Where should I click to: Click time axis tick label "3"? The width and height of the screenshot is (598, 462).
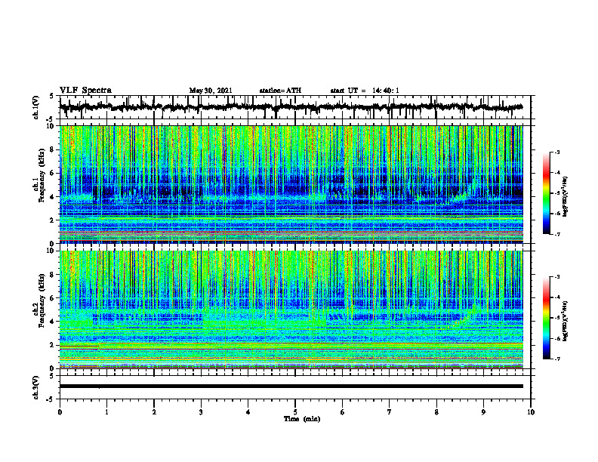click(x=201, y=412)
